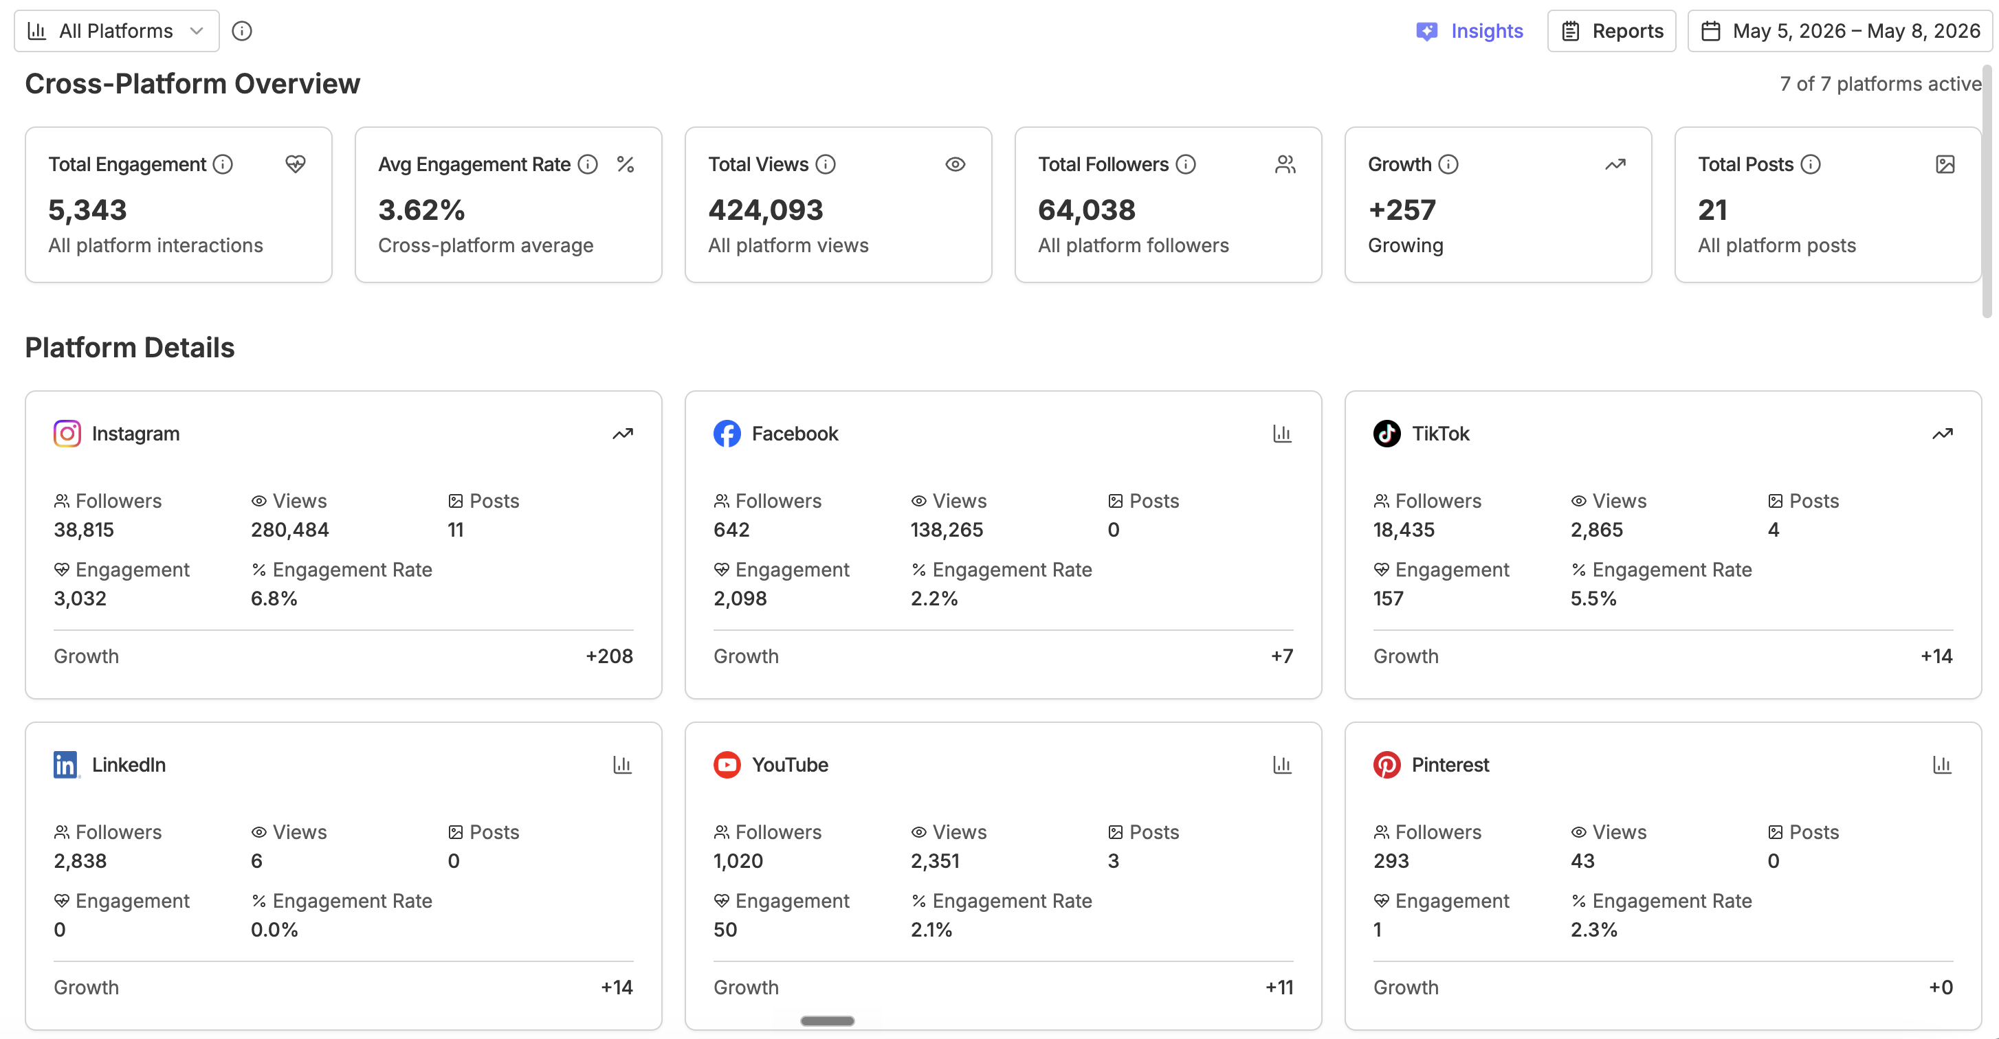Click the +257 Growth value
The width and height of the screenshot is (1999, 1039).
click(1402, 210)
